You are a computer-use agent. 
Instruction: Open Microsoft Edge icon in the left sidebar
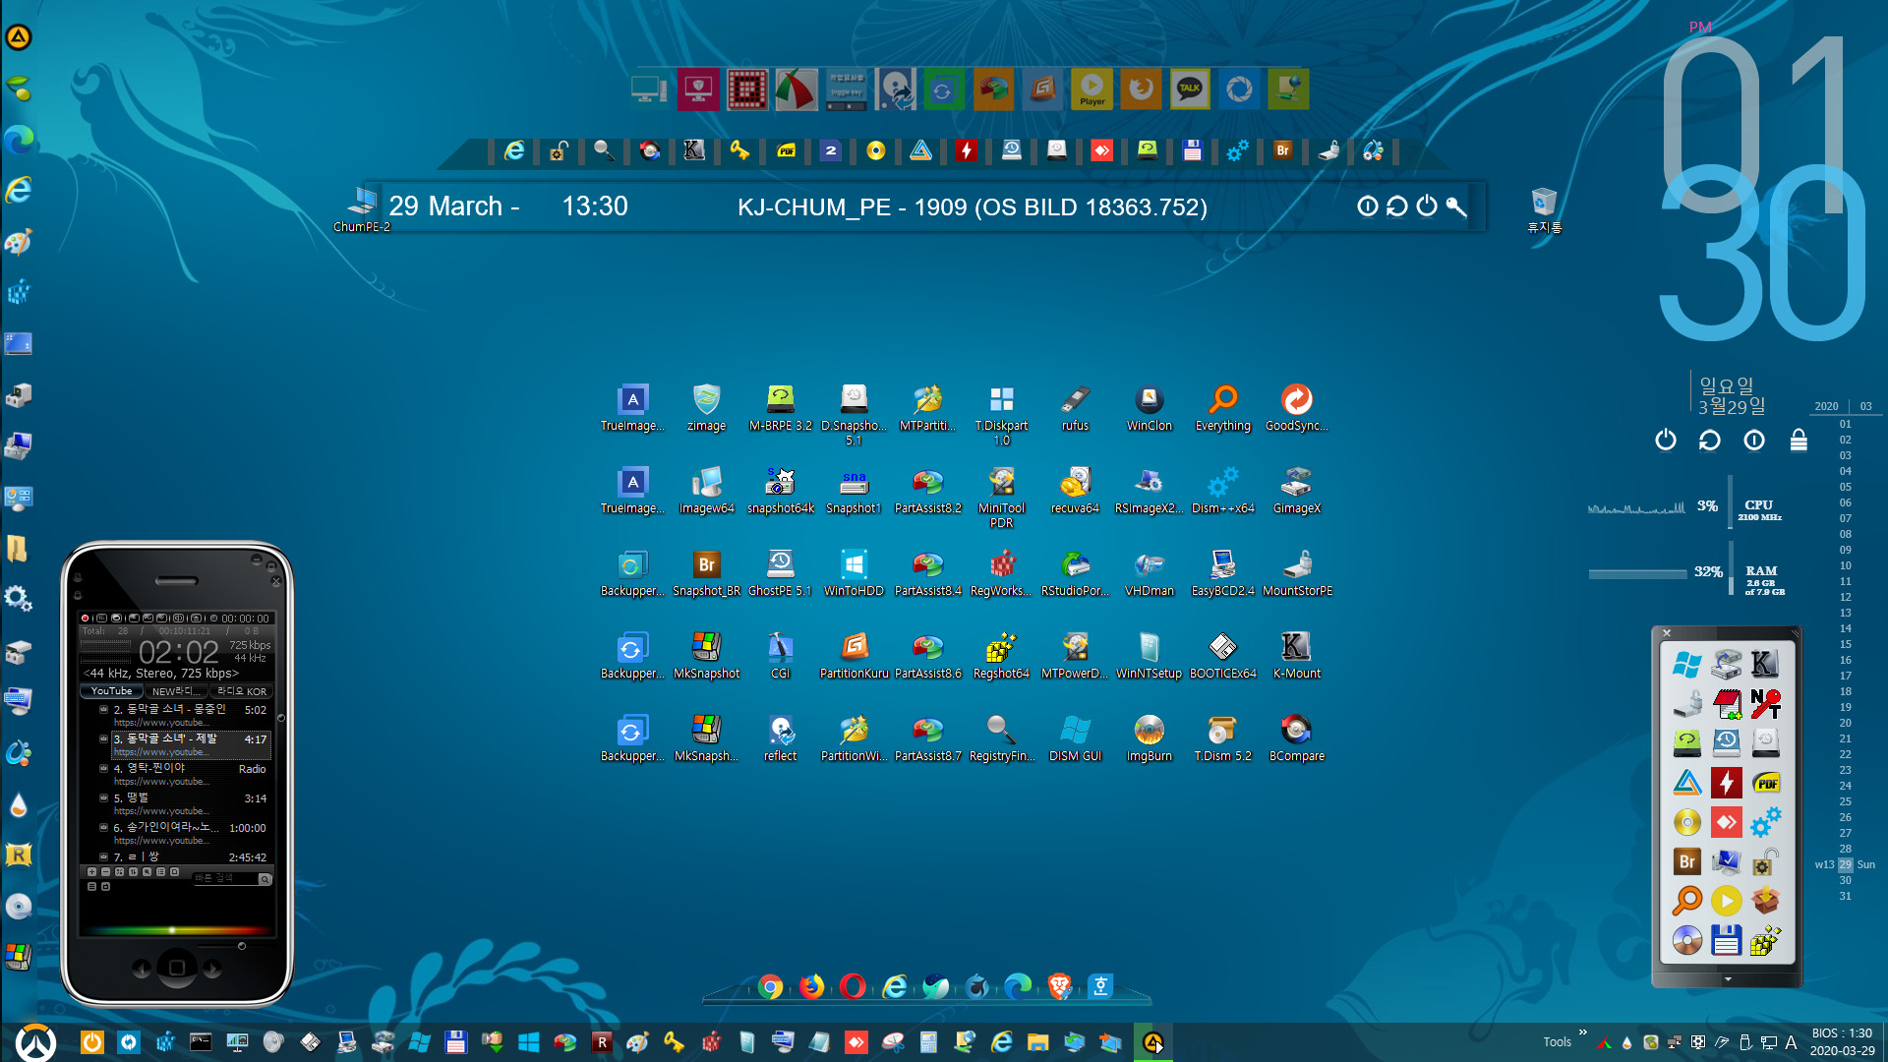[x=19, y=139]
